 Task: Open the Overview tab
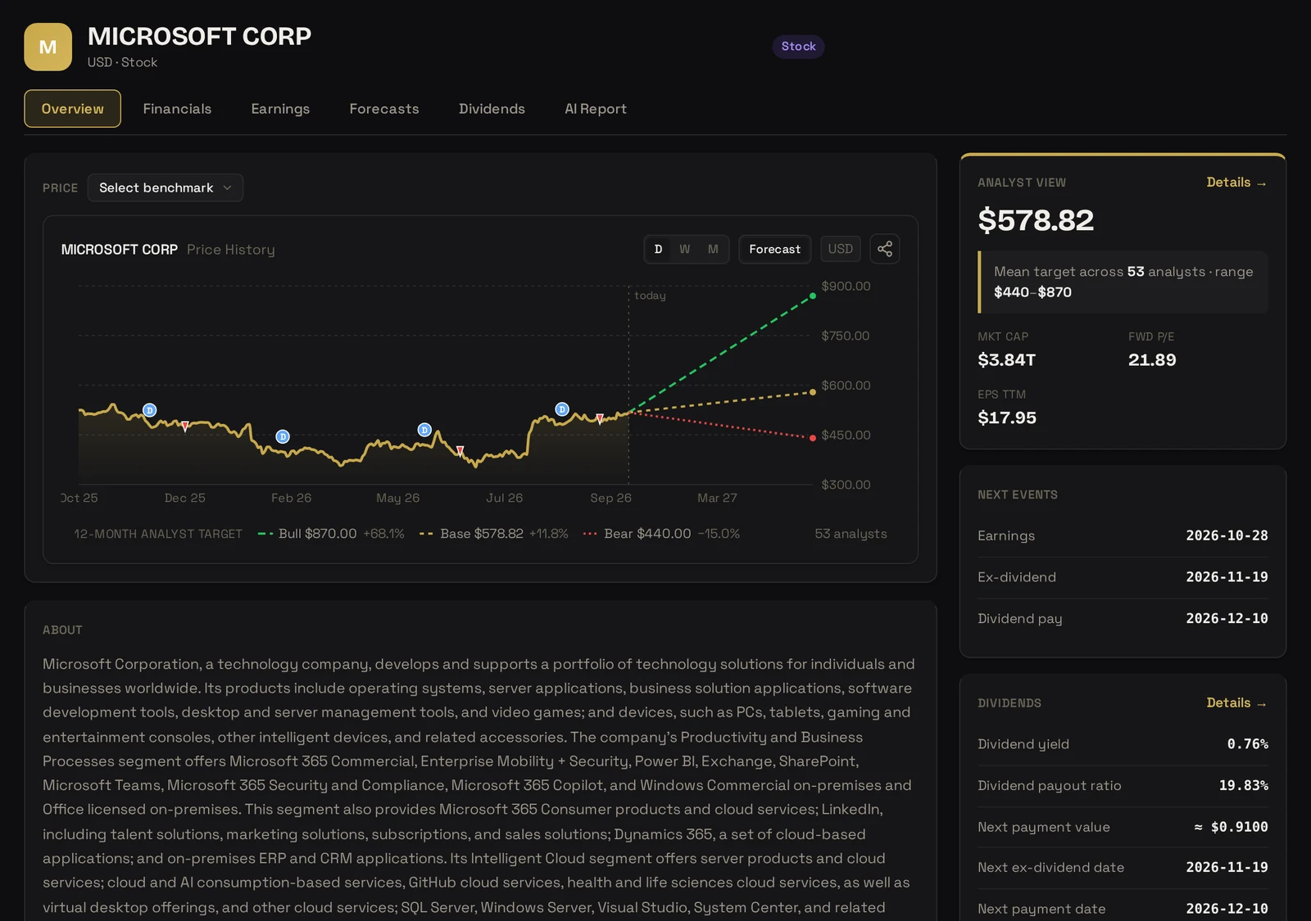(x=73, y=109)
